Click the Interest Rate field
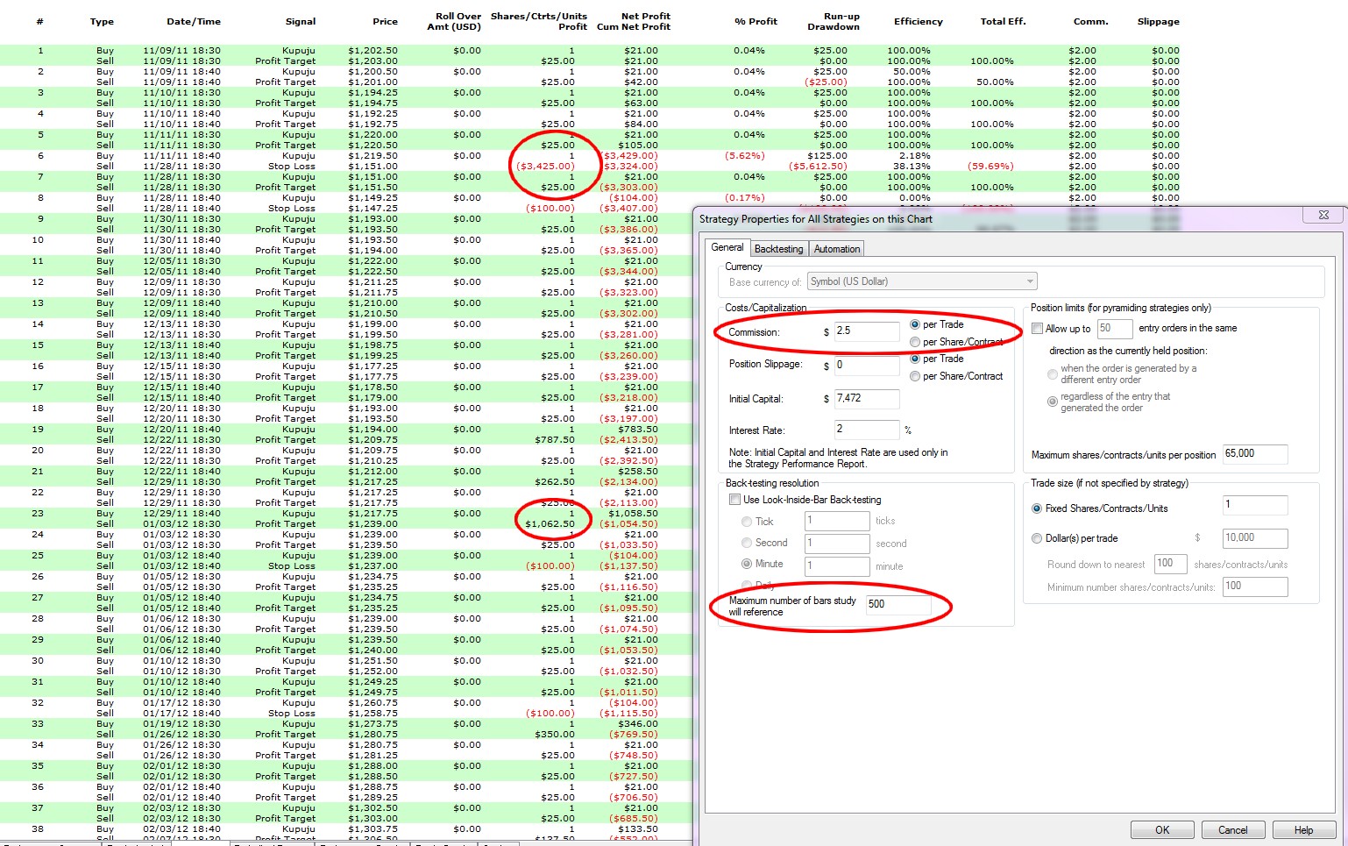 pos(866,430)
